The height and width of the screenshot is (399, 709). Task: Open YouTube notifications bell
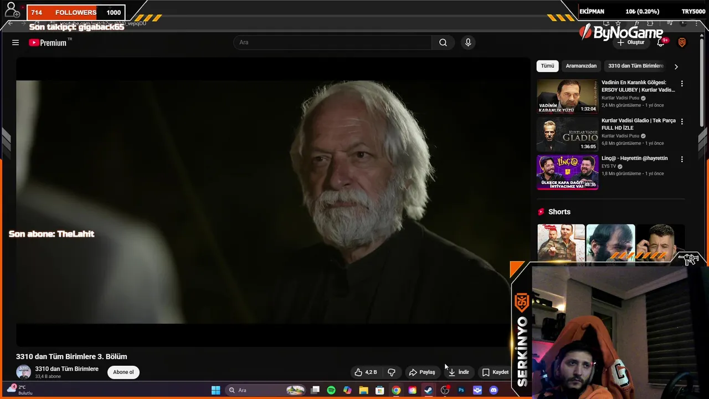(661, 43)
